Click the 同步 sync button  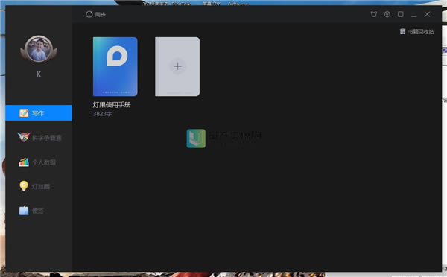95,14
